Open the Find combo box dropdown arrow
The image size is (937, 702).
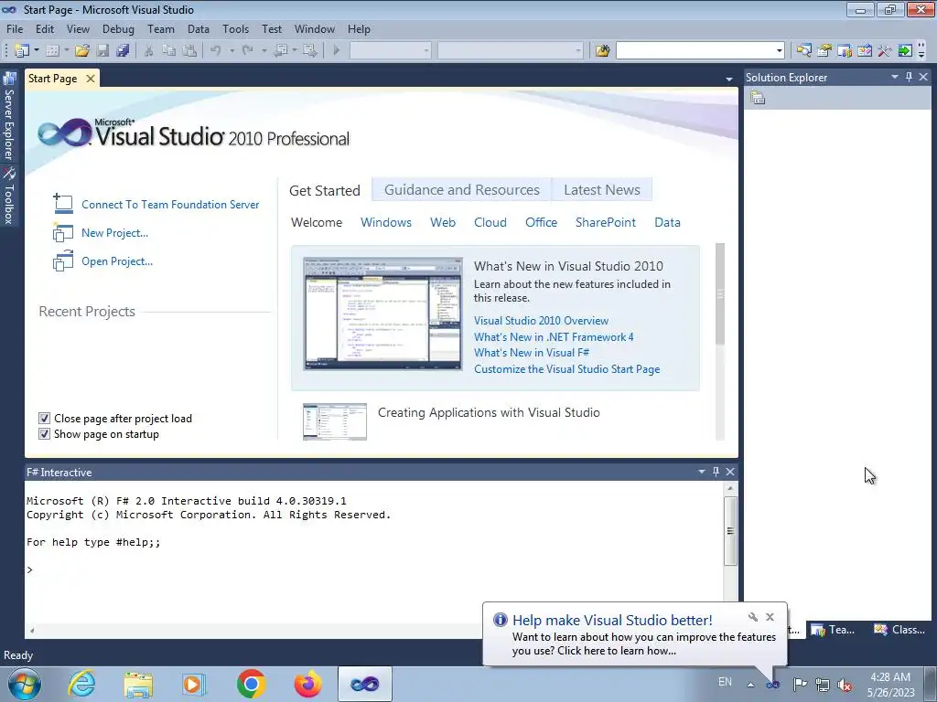[780, 51]
